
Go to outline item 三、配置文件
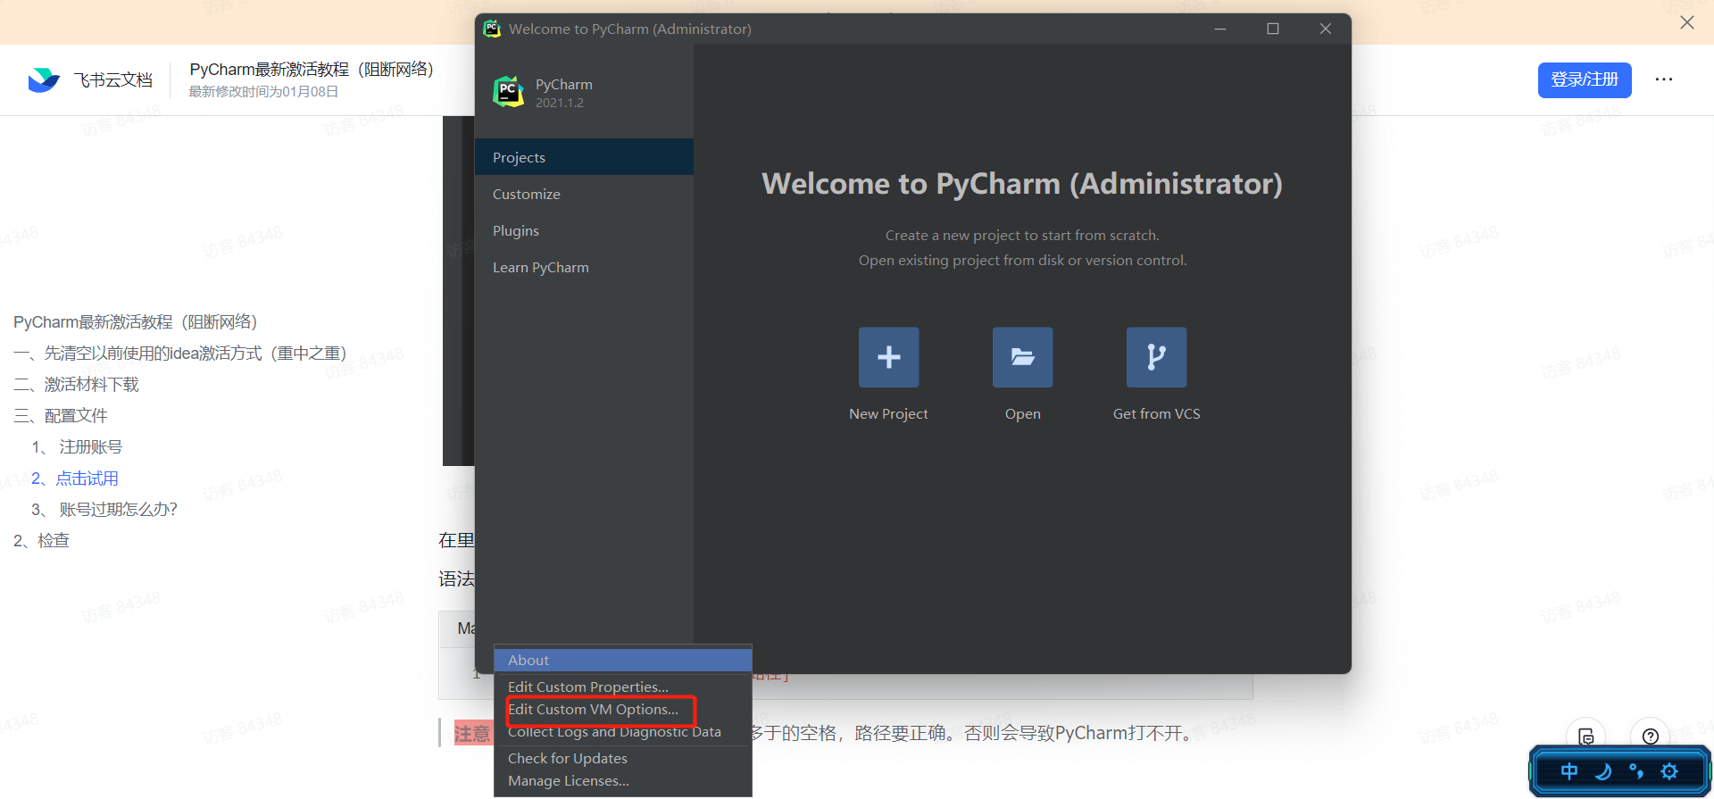(x=61, y=415)
